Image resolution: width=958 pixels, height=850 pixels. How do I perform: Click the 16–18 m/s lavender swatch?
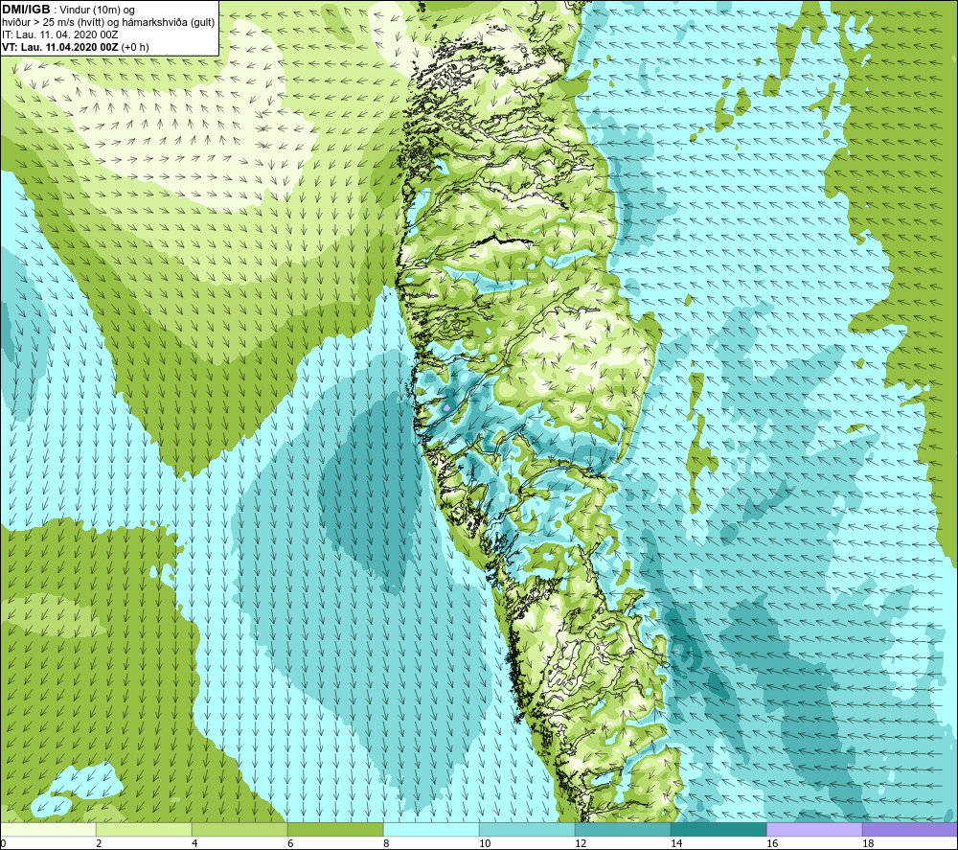pyautogui.click(x=814, y=829)
